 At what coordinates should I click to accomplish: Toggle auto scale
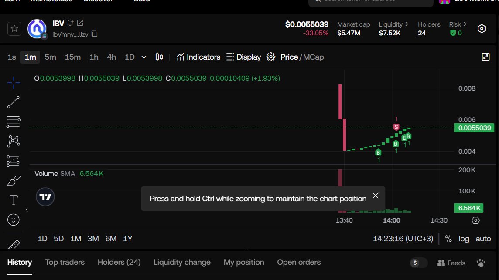tap(483, 239)
